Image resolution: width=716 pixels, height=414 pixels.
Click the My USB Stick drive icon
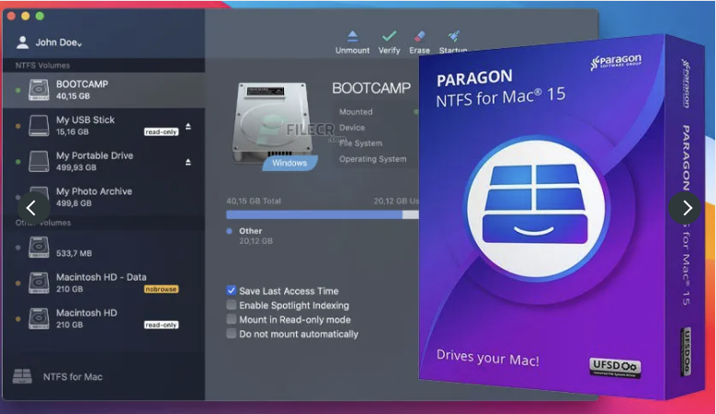(x=39, y=125)
